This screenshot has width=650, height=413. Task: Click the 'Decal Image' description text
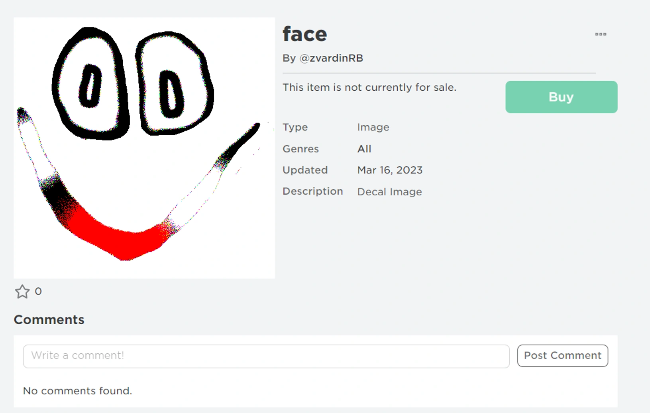[389, 192]
